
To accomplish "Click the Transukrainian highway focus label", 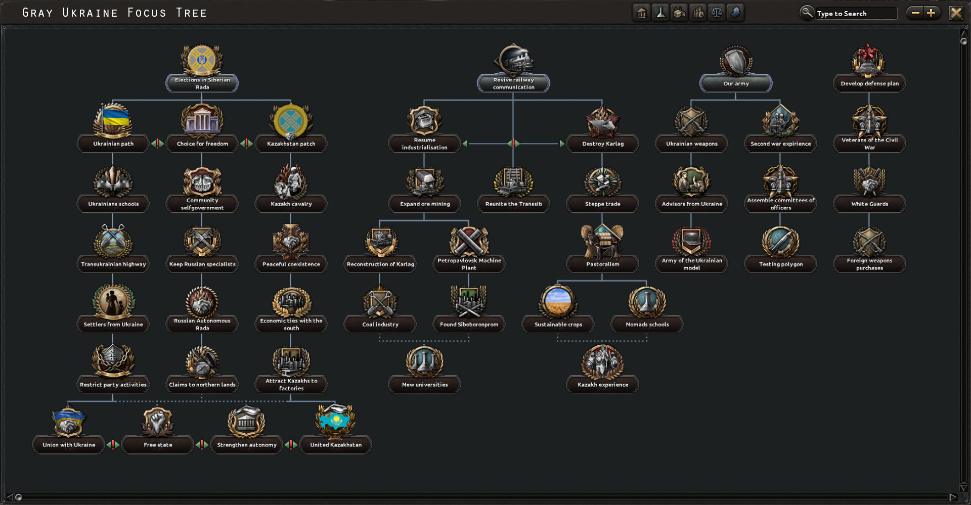I will (x=113, y=264).
